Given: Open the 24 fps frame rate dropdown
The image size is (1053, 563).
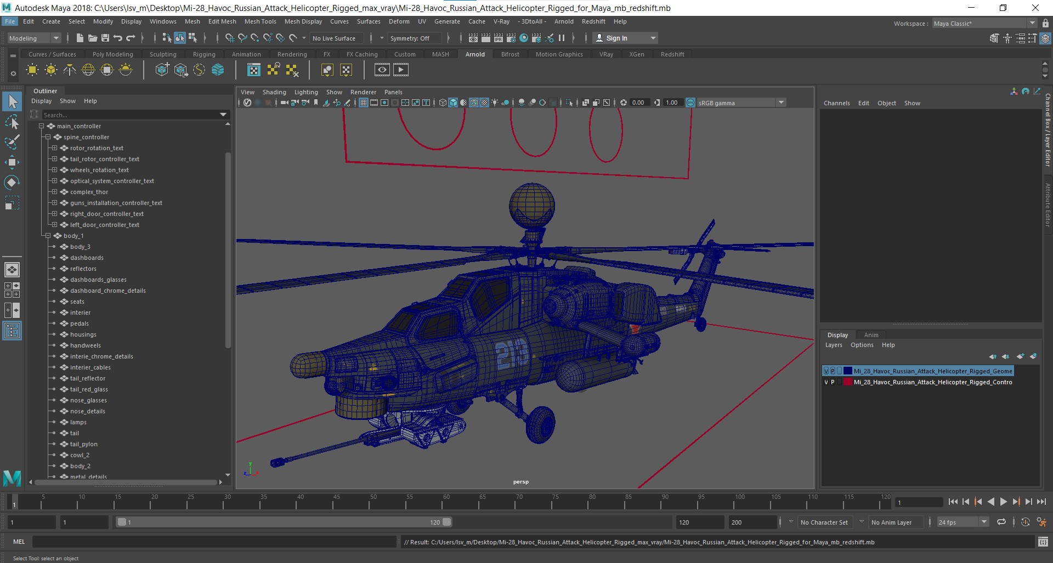Looking at the screenshot, I should tap(963, 522).
